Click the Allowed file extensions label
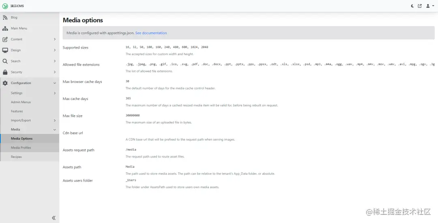The width and height of the screenshot is (438, 223). 81,65
